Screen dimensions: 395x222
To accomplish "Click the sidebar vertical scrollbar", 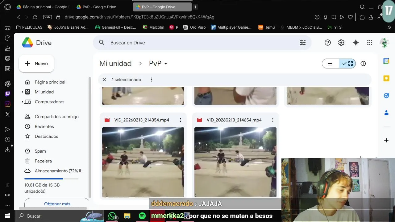I will pyautogui.click(x=90, y=137).
